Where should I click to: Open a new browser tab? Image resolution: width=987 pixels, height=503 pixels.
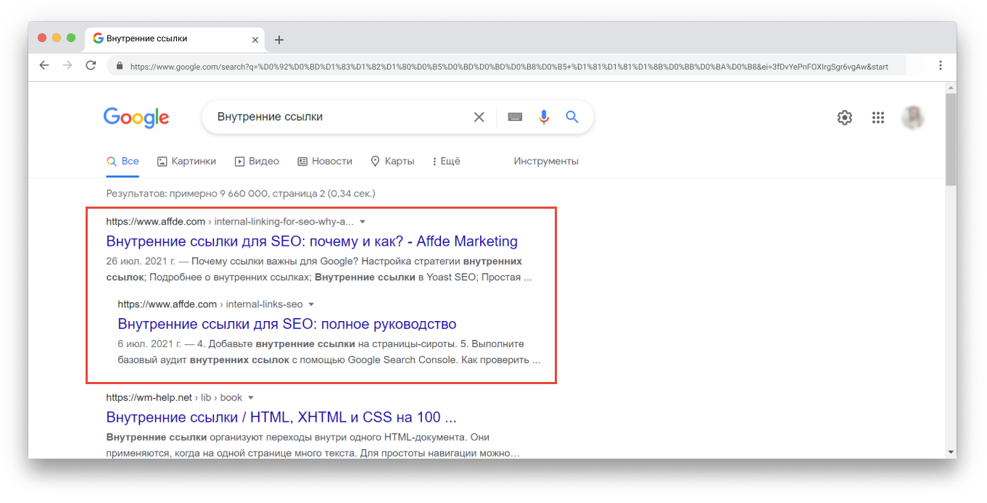point(279,40)
